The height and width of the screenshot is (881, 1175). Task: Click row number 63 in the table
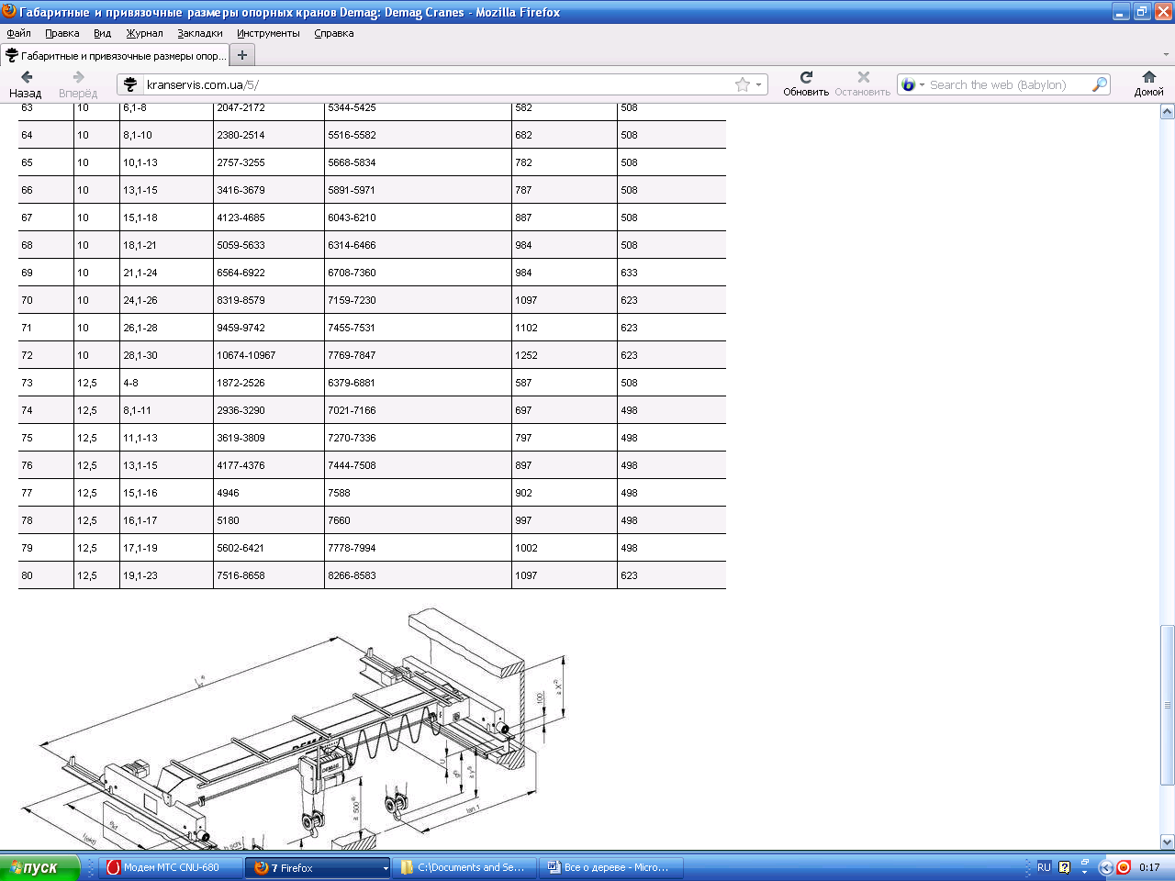(27, 108)
